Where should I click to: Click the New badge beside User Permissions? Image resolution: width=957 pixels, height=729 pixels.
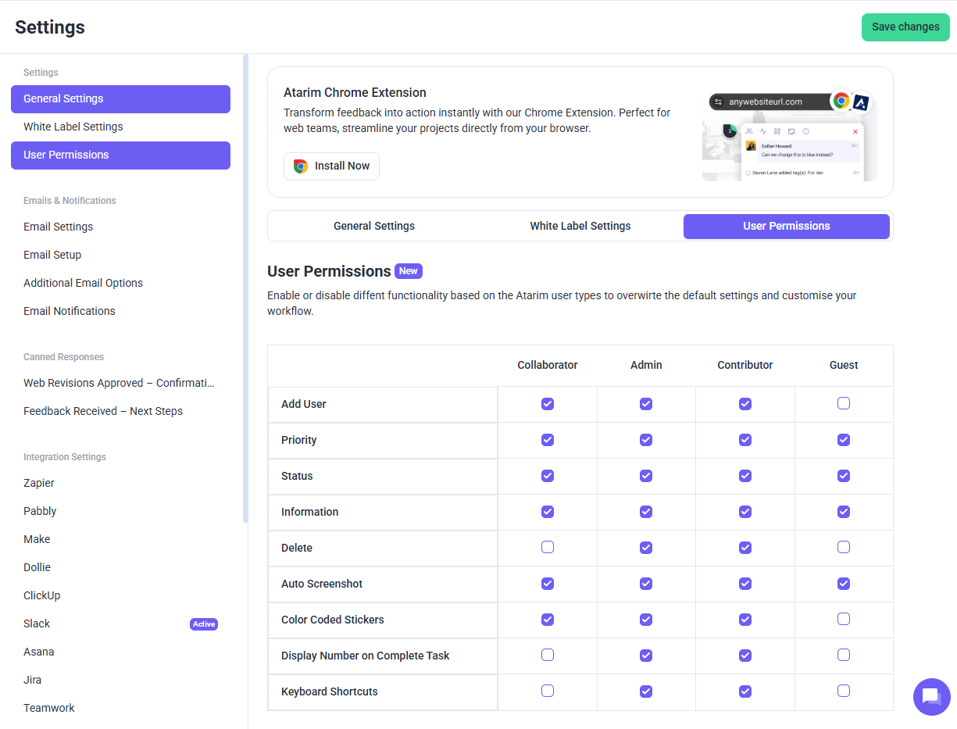[408, 271]
